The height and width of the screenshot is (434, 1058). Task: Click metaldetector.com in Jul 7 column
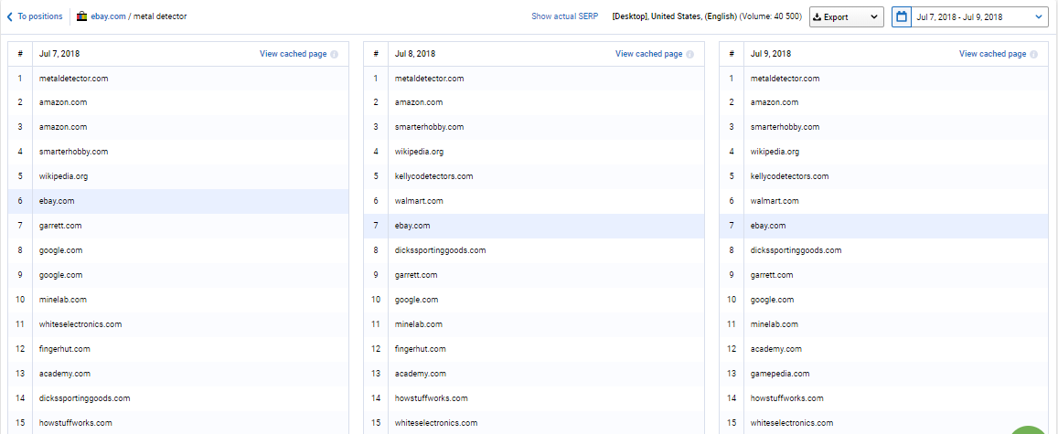point(73,79)
